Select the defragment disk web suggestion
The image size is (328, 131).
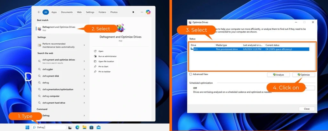51,76
